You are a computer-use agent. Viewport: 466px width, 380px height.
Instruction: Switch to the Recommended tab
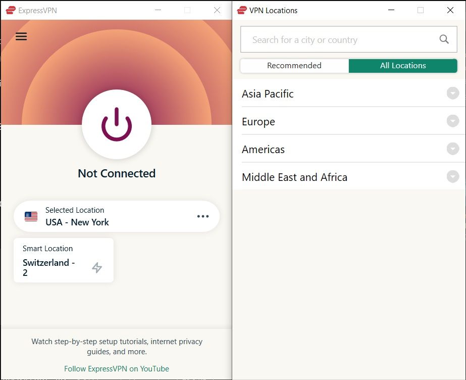294,65
